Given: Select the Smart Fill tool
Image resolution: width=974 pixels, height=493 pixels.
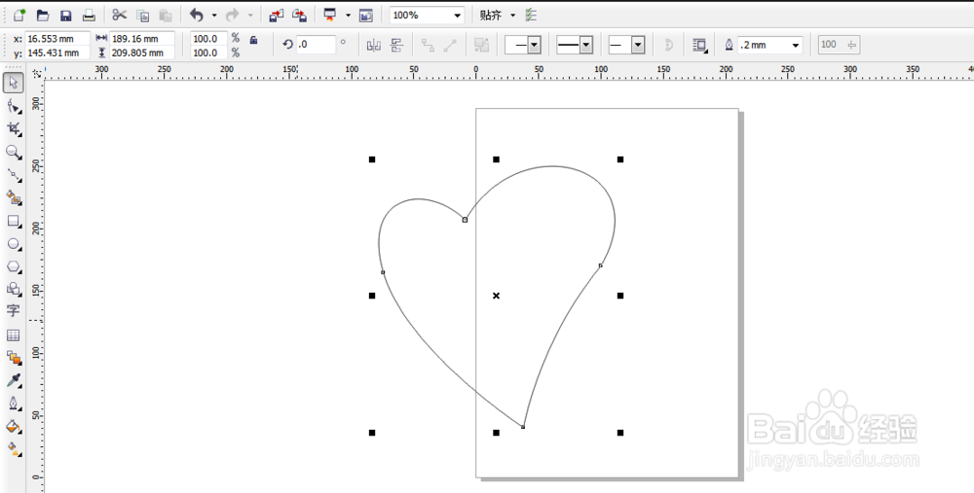Looking at the screenshot, I should (x=14, y=197).
